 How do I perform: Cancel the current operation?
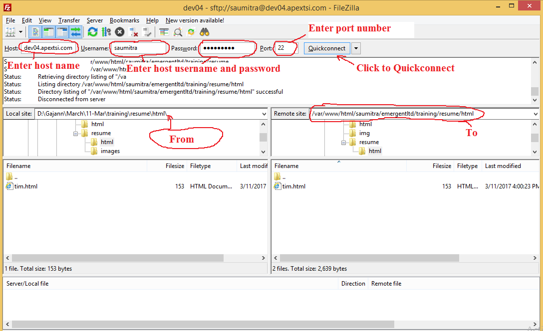(119, 32)
